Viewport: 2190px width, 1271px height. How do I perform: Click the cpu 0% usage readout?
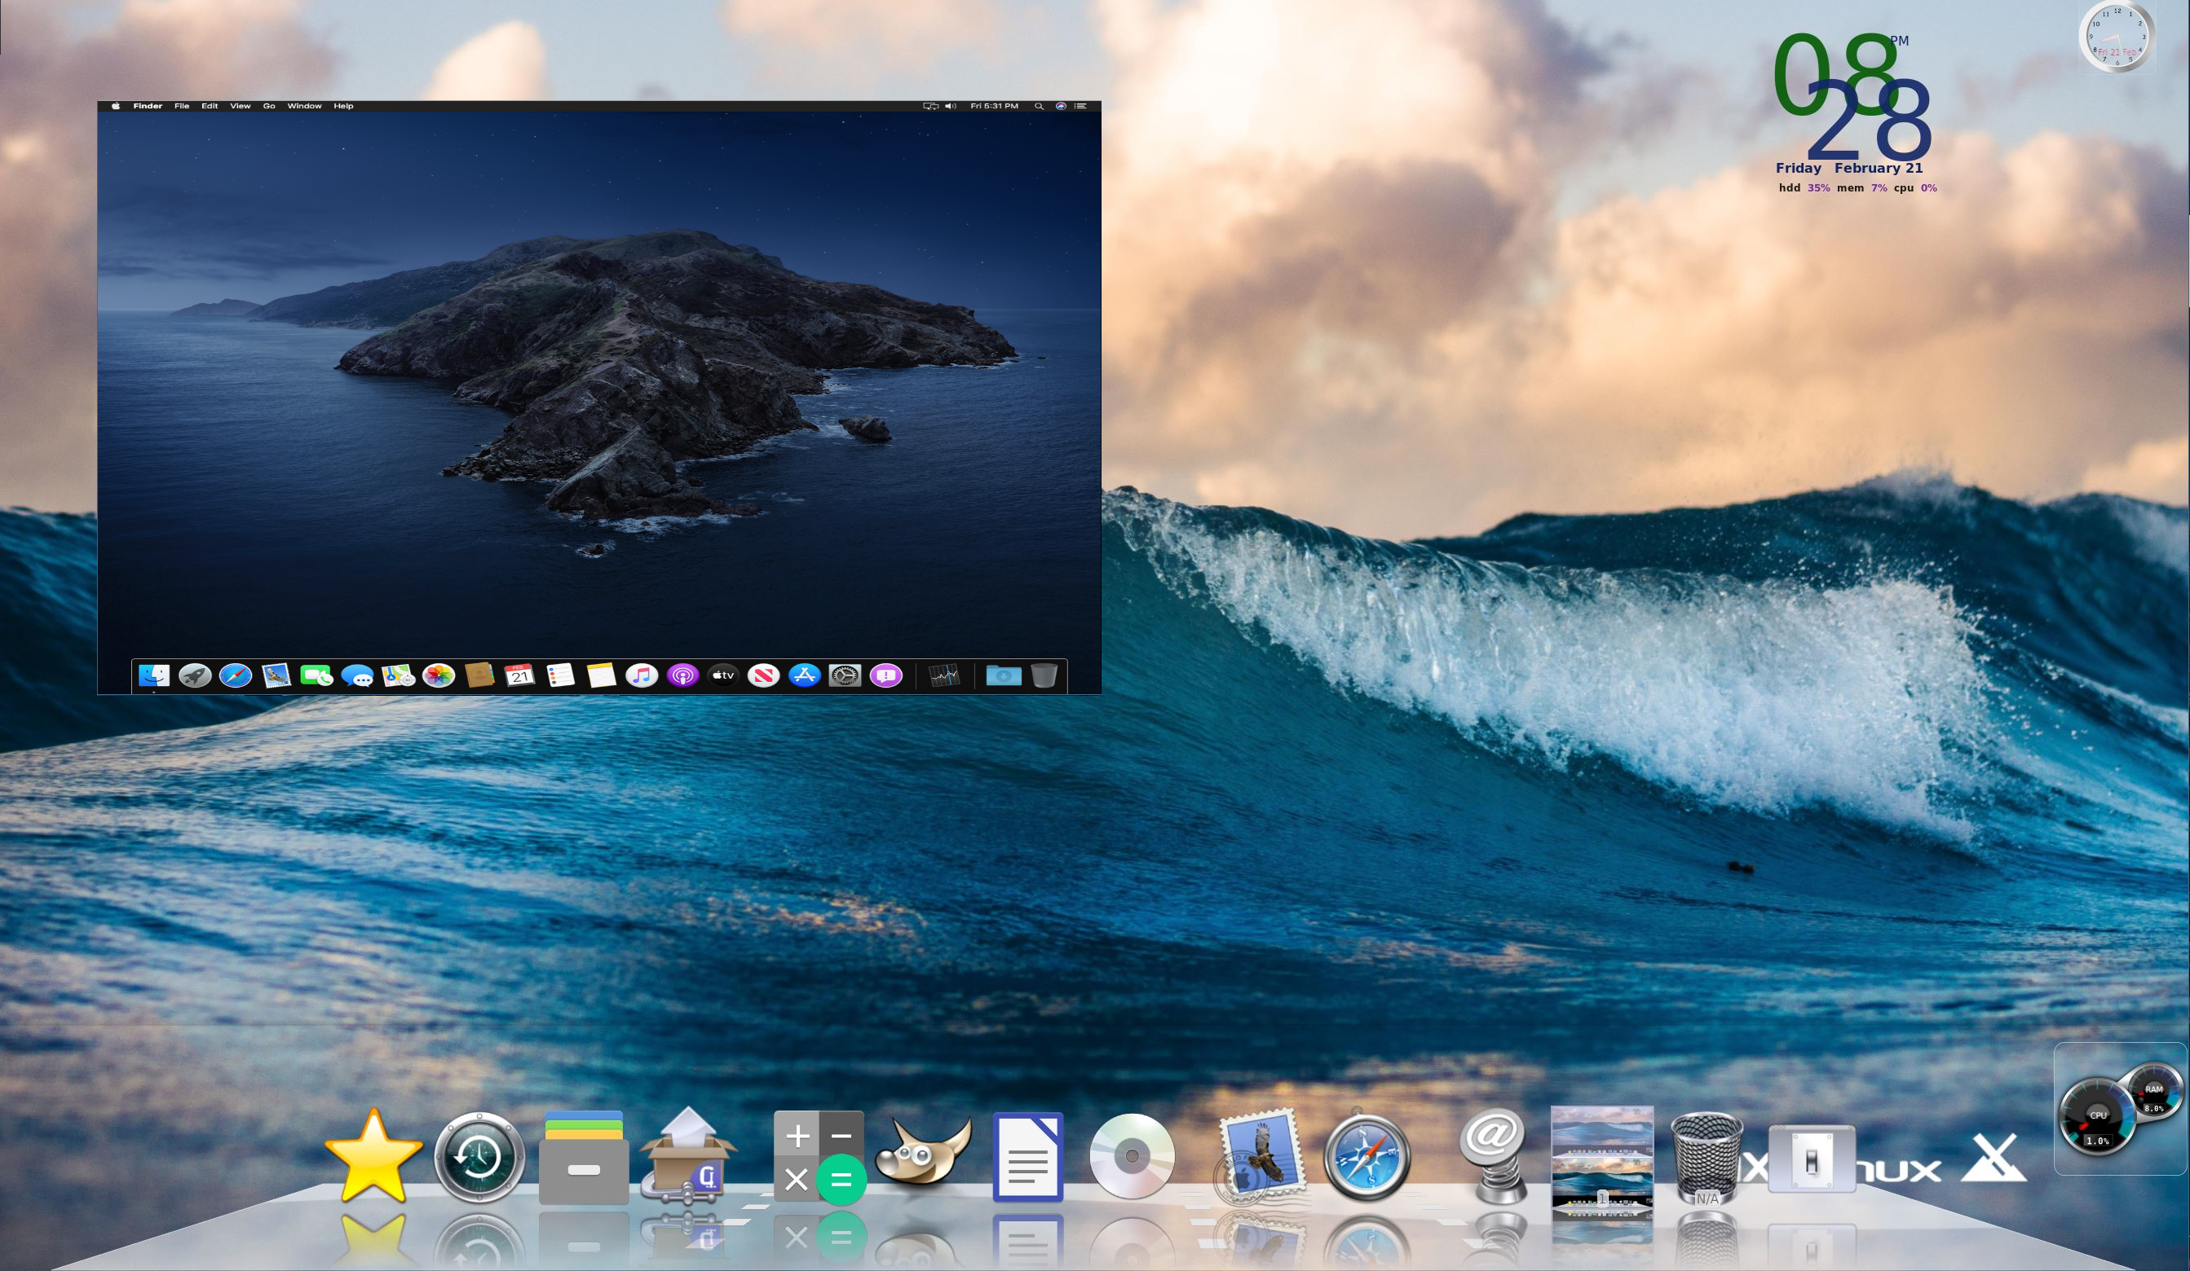[1915, 187]
